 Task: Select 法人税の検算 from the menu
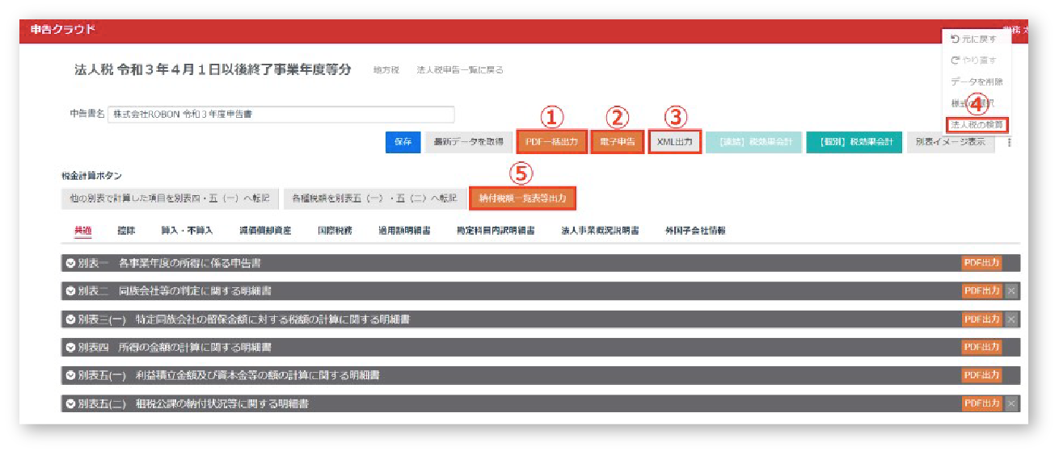click(x=977, y=126)
